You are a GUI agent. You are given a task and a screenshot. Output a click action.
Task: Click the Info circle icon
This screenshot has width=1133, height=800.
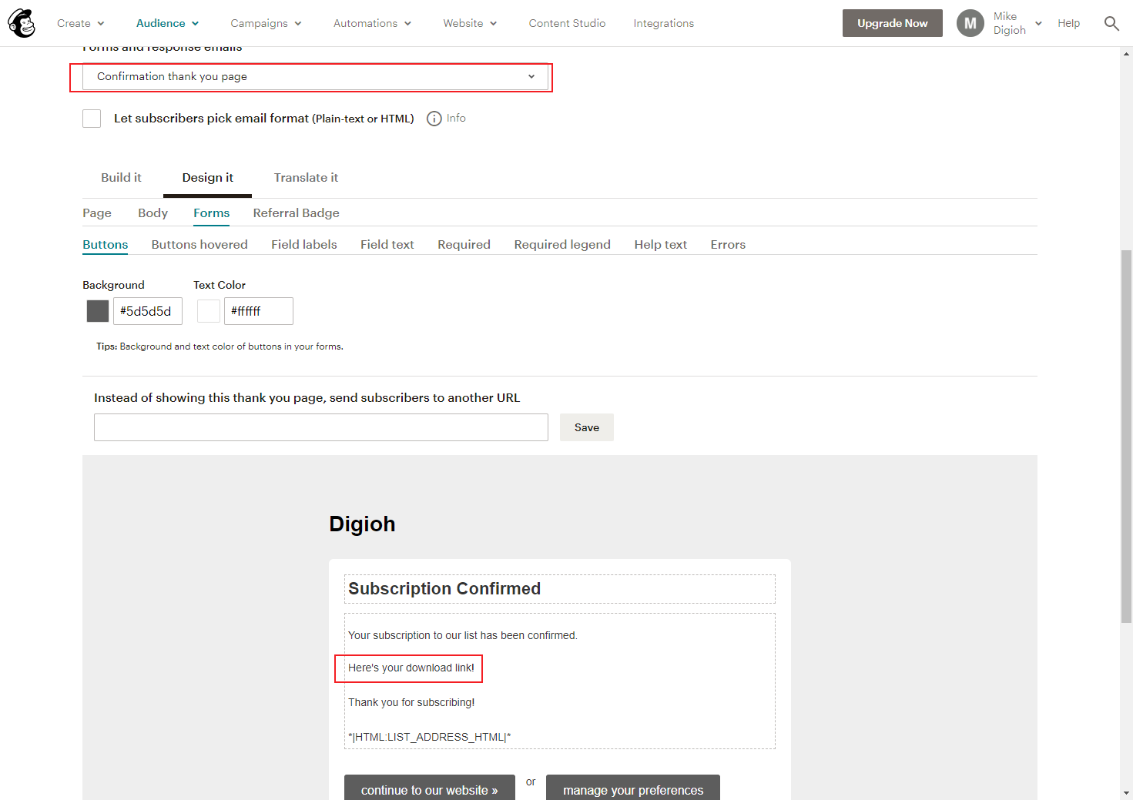point(434,119)
